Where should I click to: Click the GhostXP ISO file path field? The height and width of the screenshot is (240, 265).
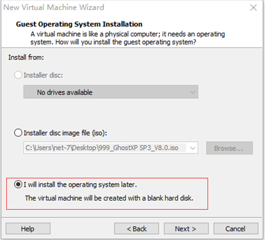[x=105, y=148]
